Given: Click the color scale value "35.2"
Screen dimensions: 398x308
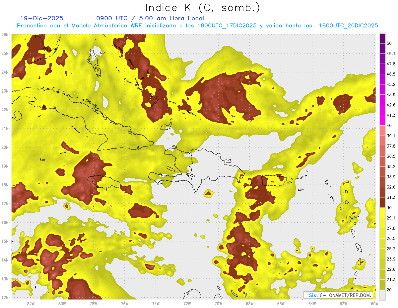Looking at the screenshot, I should coord(391,166).
